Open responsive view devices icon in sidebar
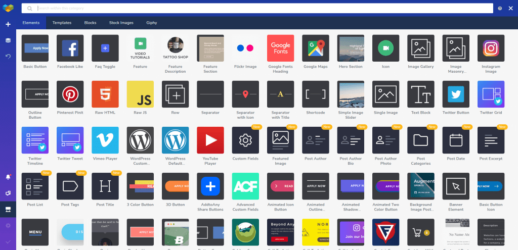 8,193
